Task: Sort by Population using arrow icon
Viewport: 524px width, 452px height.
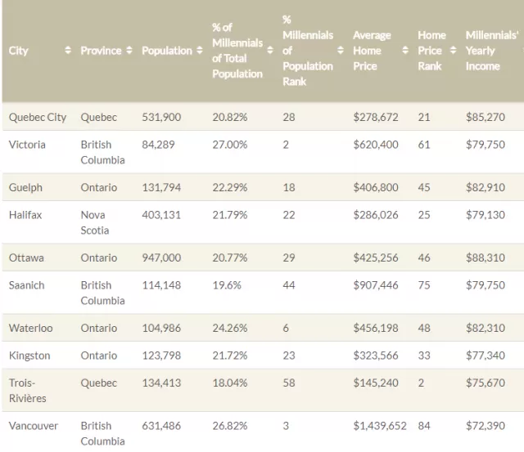Action: [x=200, y=51]
